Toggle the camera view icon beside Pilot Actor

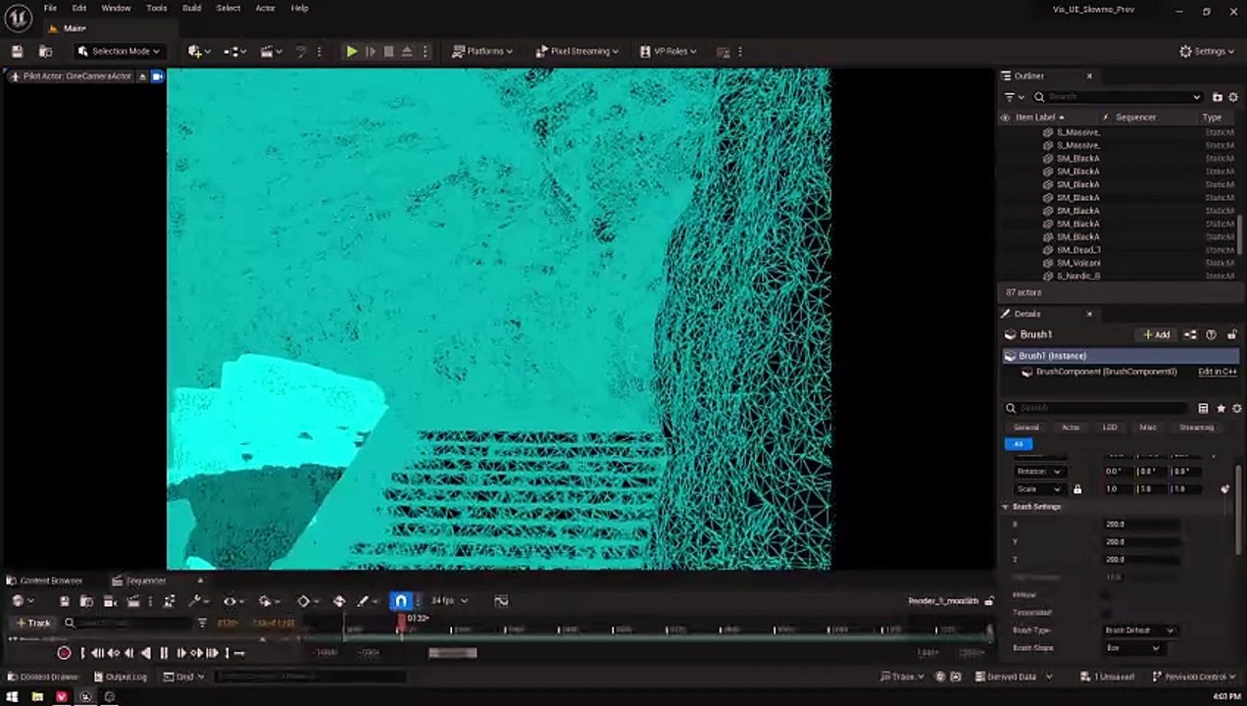[157, 76]
